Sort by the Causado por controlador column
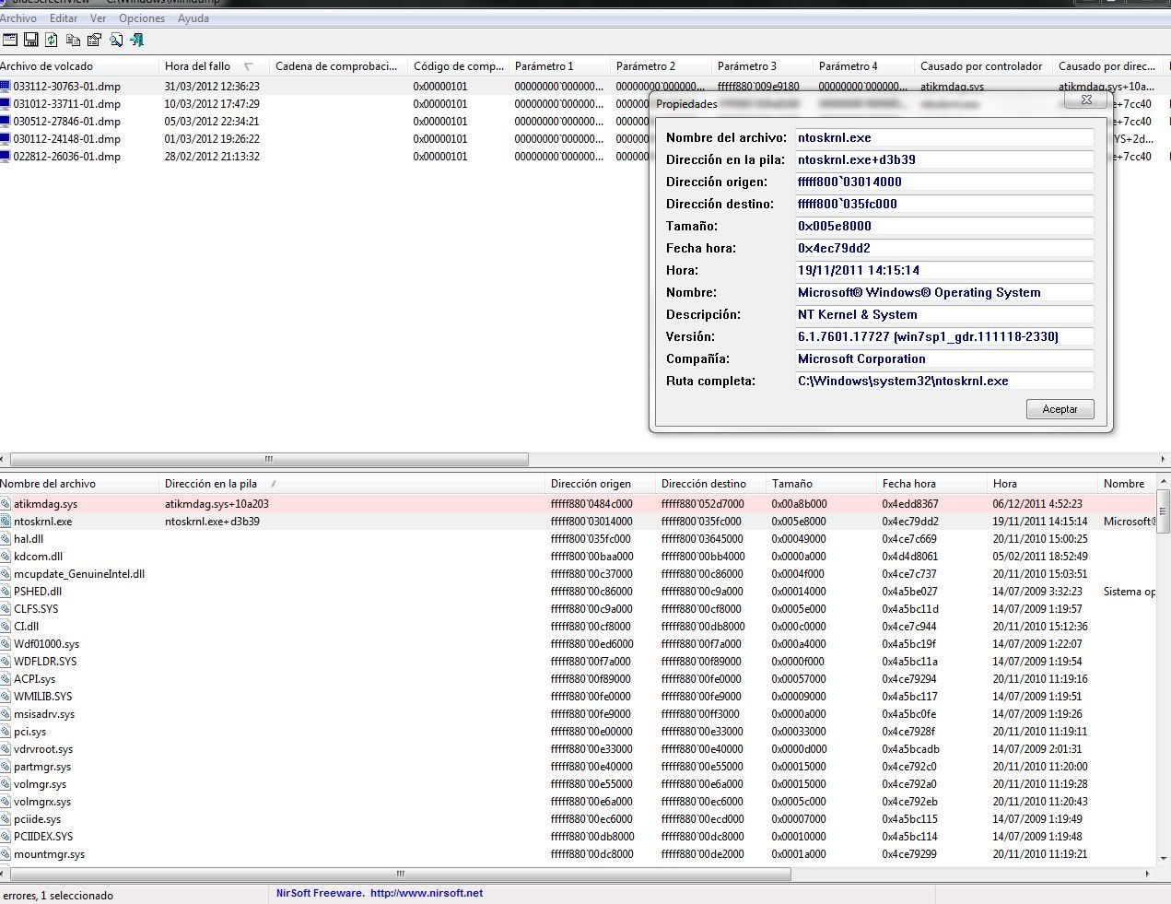This screenshot has width=1171, height=904. (x=984, y=66)
